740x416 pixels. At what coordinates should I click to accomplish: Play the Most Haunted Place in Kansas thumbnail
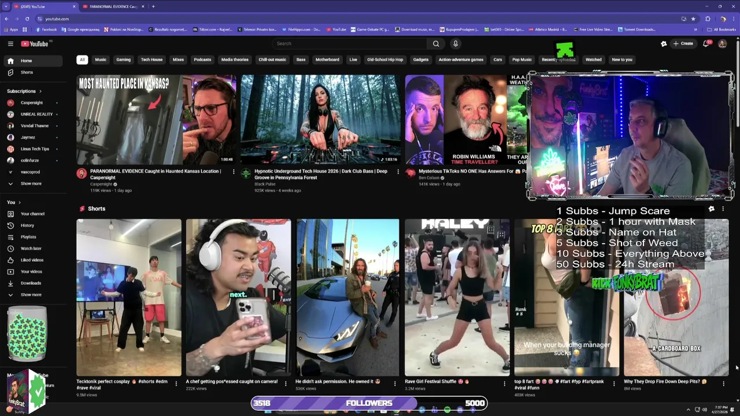(156, 120)
